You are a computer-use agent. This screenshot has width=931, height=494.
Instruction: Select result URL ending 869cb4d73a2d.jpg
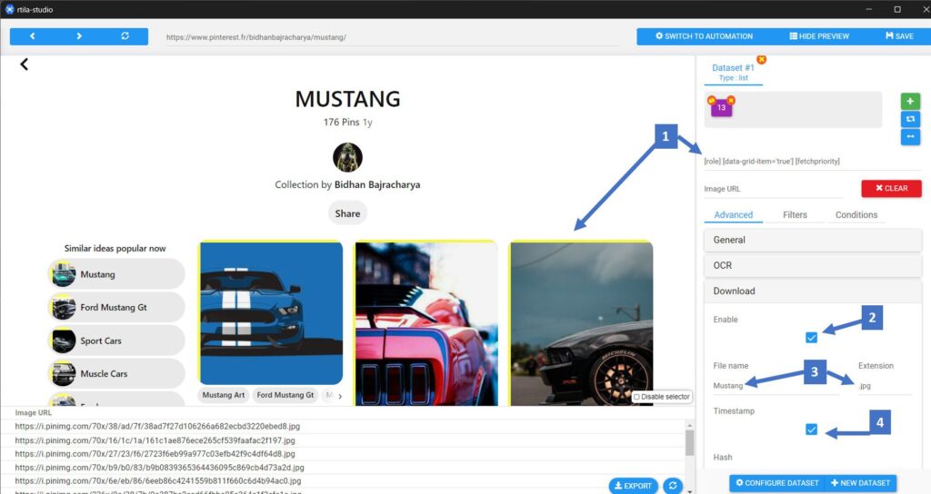[159, 468]
